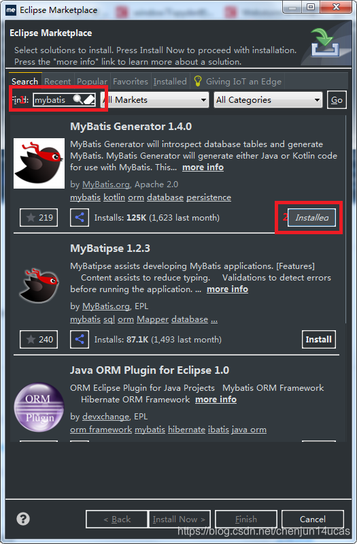This screenshot has height=544, width=357.
Task: Open more info for MyBatis Generator
Action: (x=203, y=167)
